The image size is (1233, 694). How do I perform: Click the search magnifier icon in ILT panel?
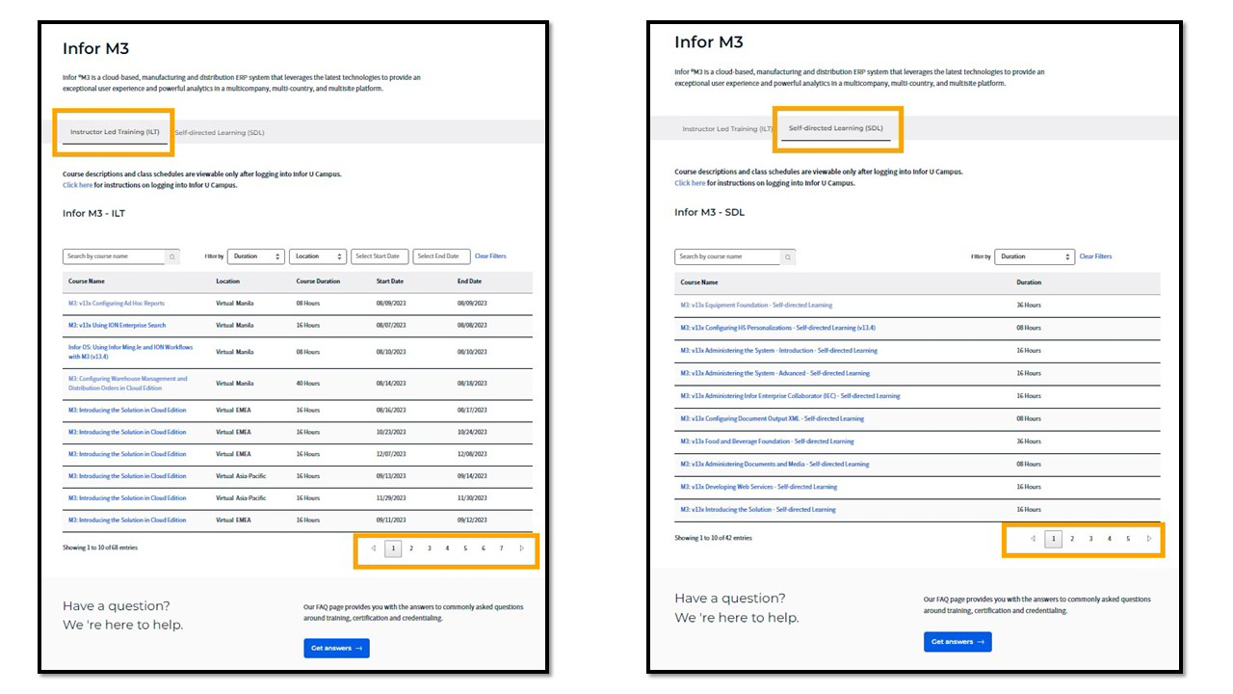tap(171, 257)
